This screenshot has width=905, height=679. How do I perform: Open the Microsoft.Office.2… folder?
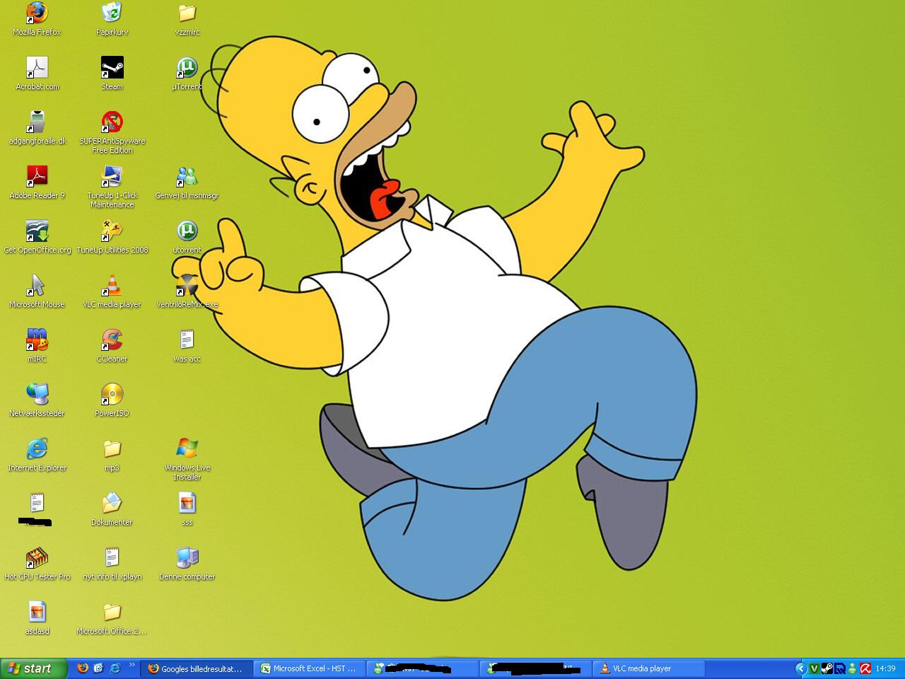point(112,618)
